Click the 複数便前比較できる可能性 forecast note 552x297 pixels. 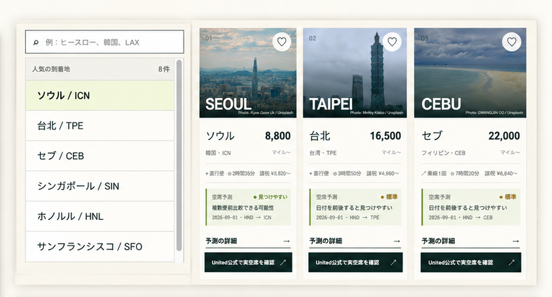[243, 208]
